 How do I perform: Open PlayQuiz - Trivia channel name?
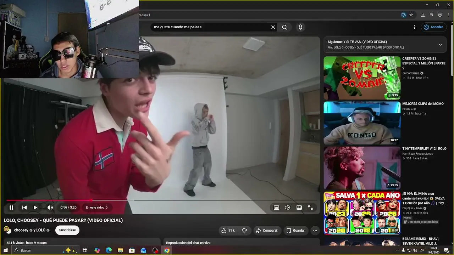(x=412, y=208)
